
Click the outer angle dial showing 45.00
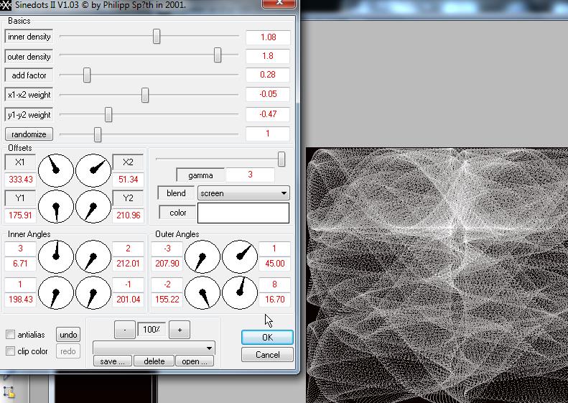click(x=240, y=256)
